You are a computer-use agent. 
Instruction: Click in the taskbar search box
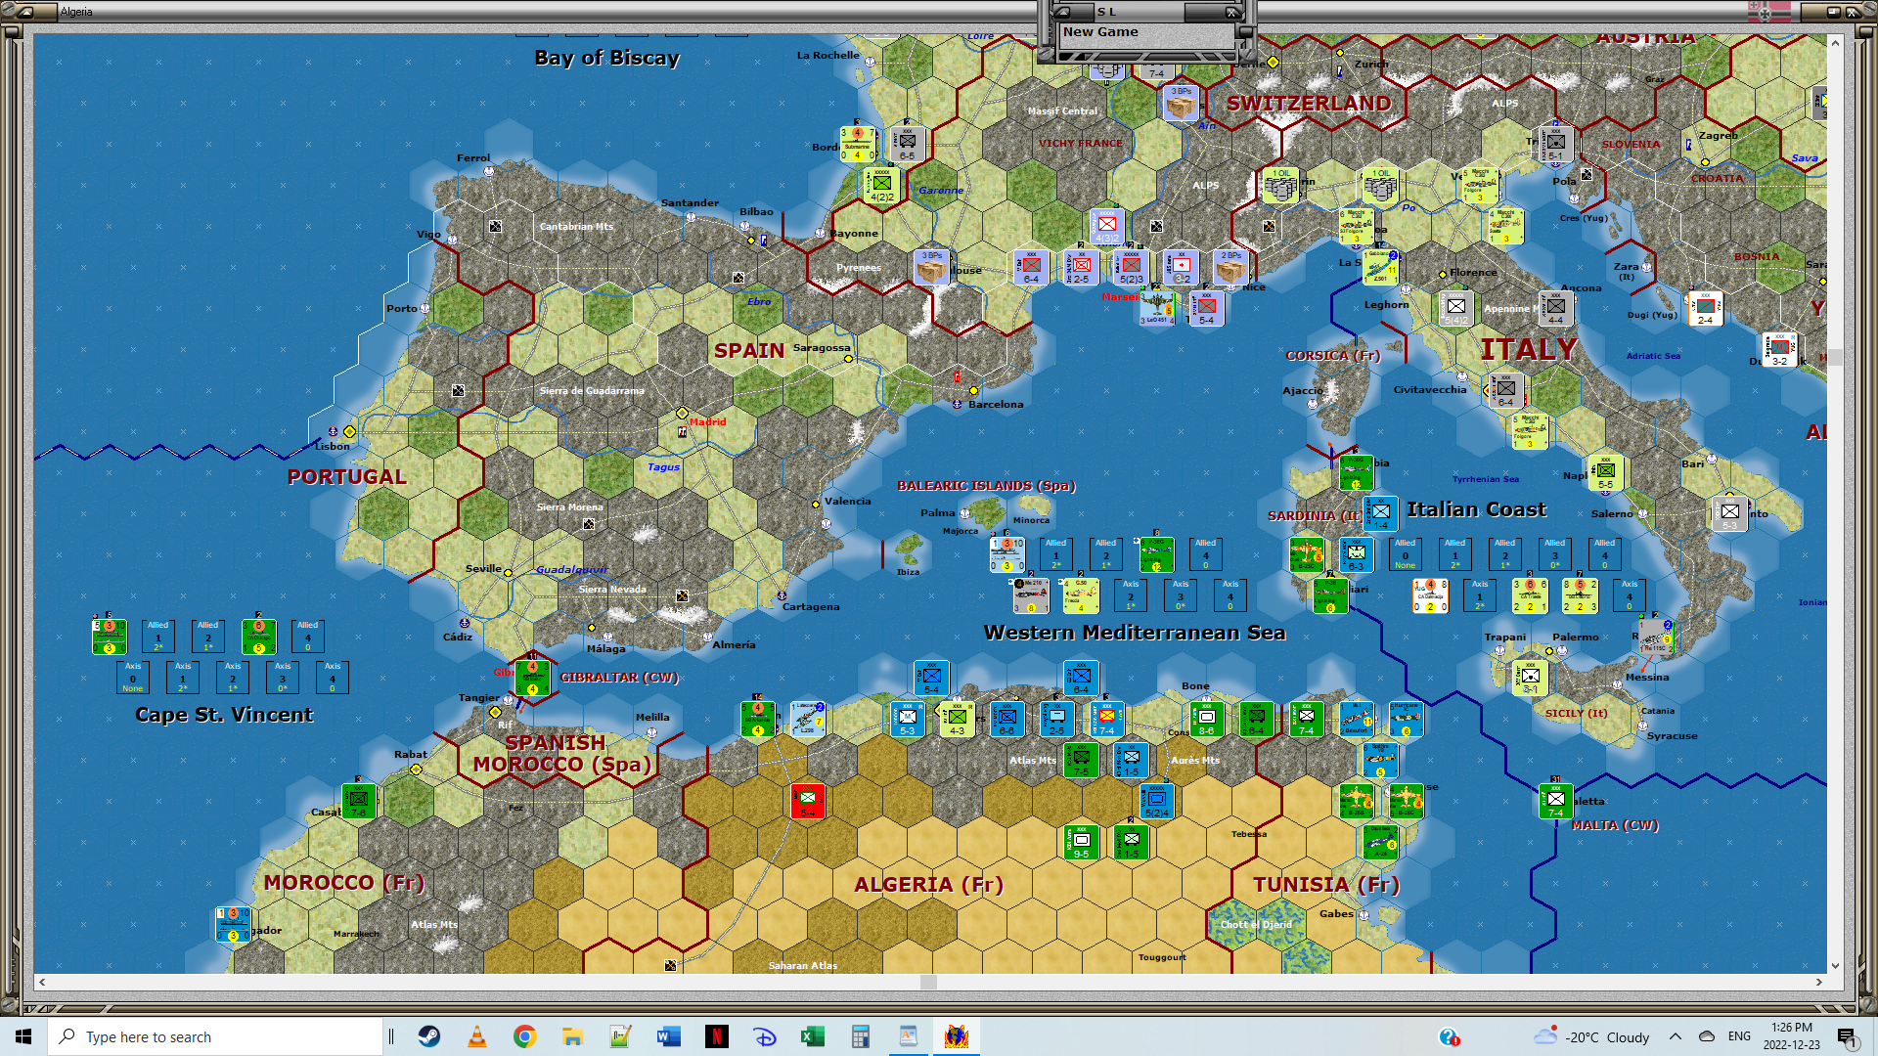point(215,1036)
